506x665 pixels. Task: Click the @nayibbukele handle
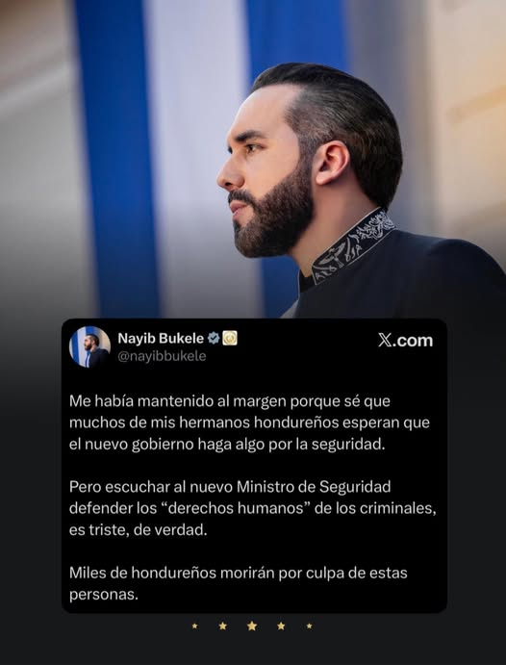162,356
